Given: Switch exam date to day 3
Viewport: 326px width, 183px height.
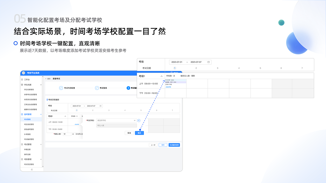Looking at the screenshot, I should pos(109,110).
